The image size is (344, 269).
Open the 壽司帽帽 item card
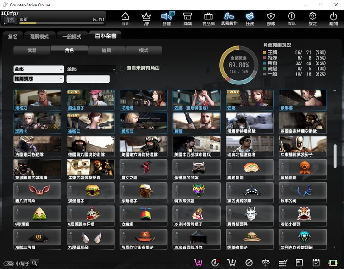pyautogui.click(x=250, y=170)
